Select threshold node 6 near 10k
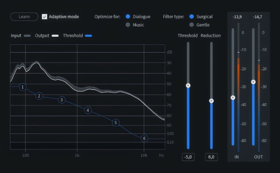280x173 pixels. click(144, 139)
